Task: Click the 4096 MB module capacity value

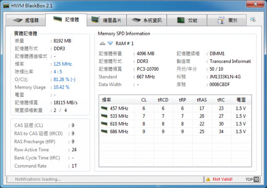Action: point(146,54)
